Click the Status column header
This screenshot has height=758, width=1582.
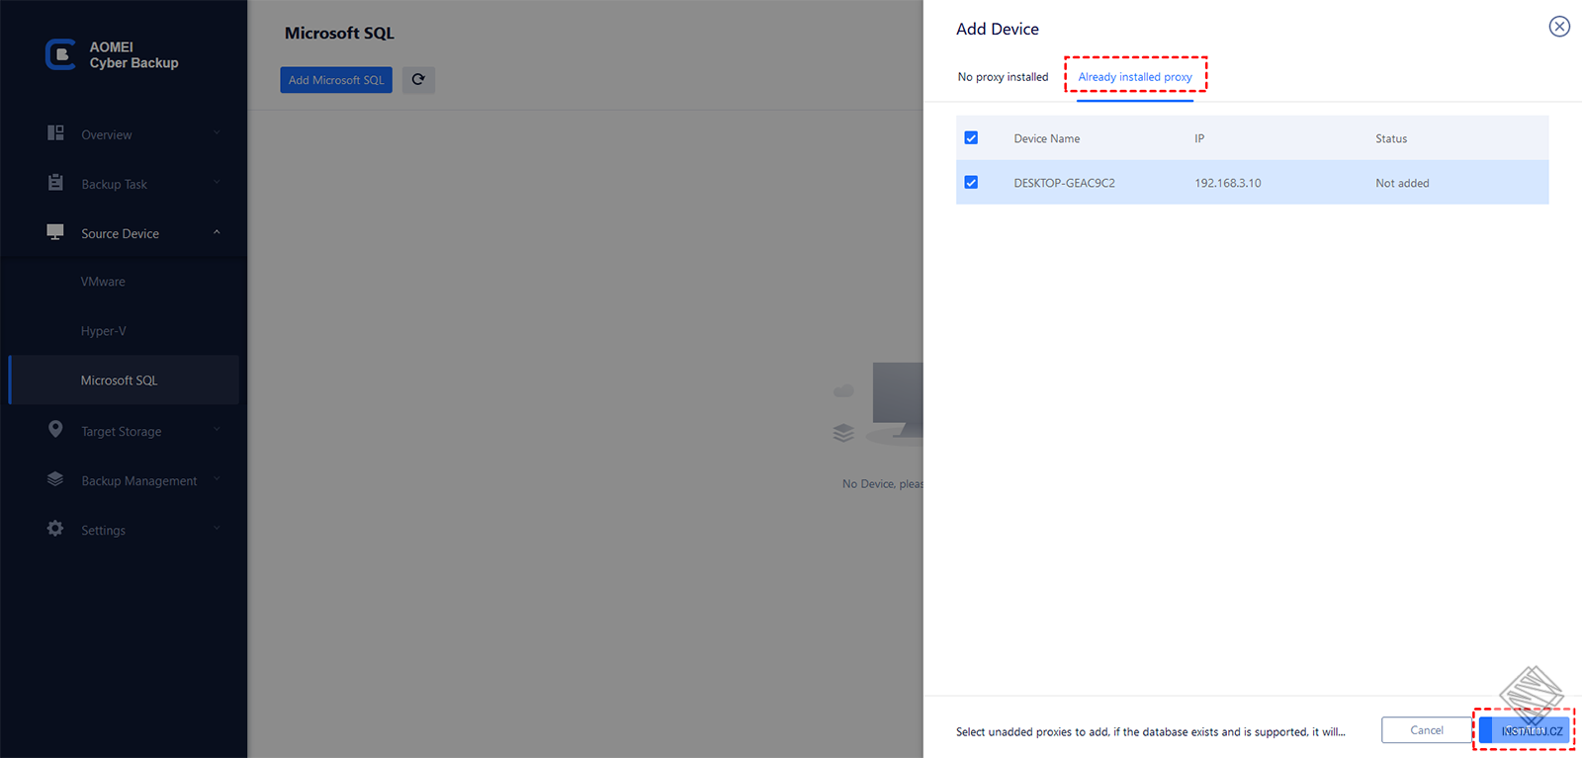coord(1391,138)
